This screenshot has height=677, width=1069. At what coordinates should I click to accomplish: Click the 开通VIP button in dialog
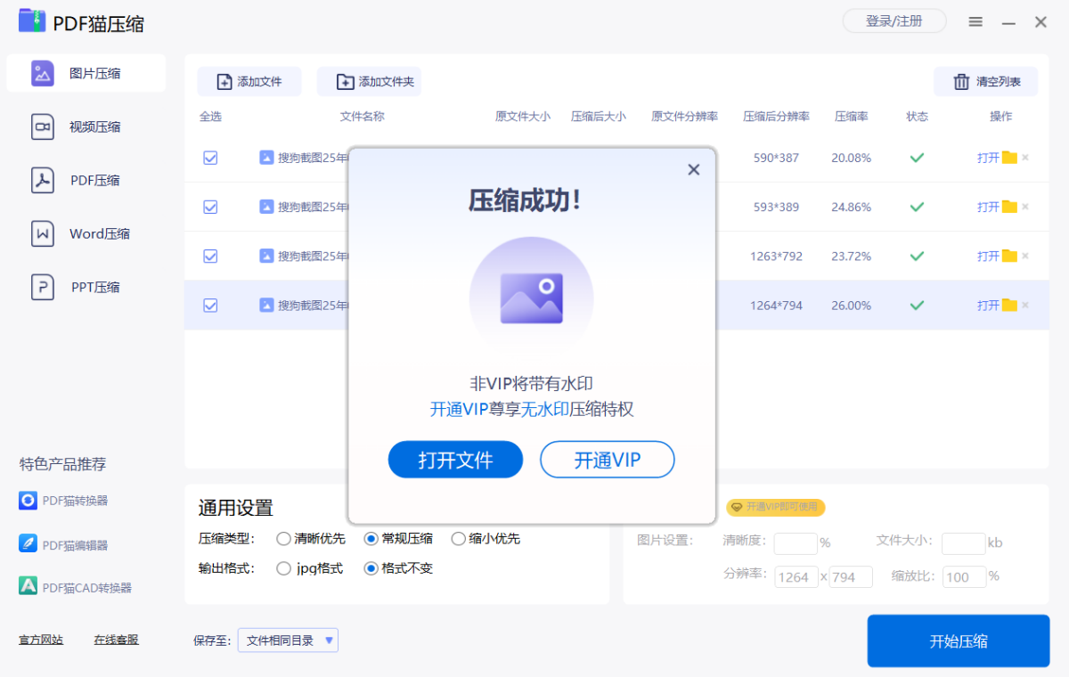[x=607, y=460]
